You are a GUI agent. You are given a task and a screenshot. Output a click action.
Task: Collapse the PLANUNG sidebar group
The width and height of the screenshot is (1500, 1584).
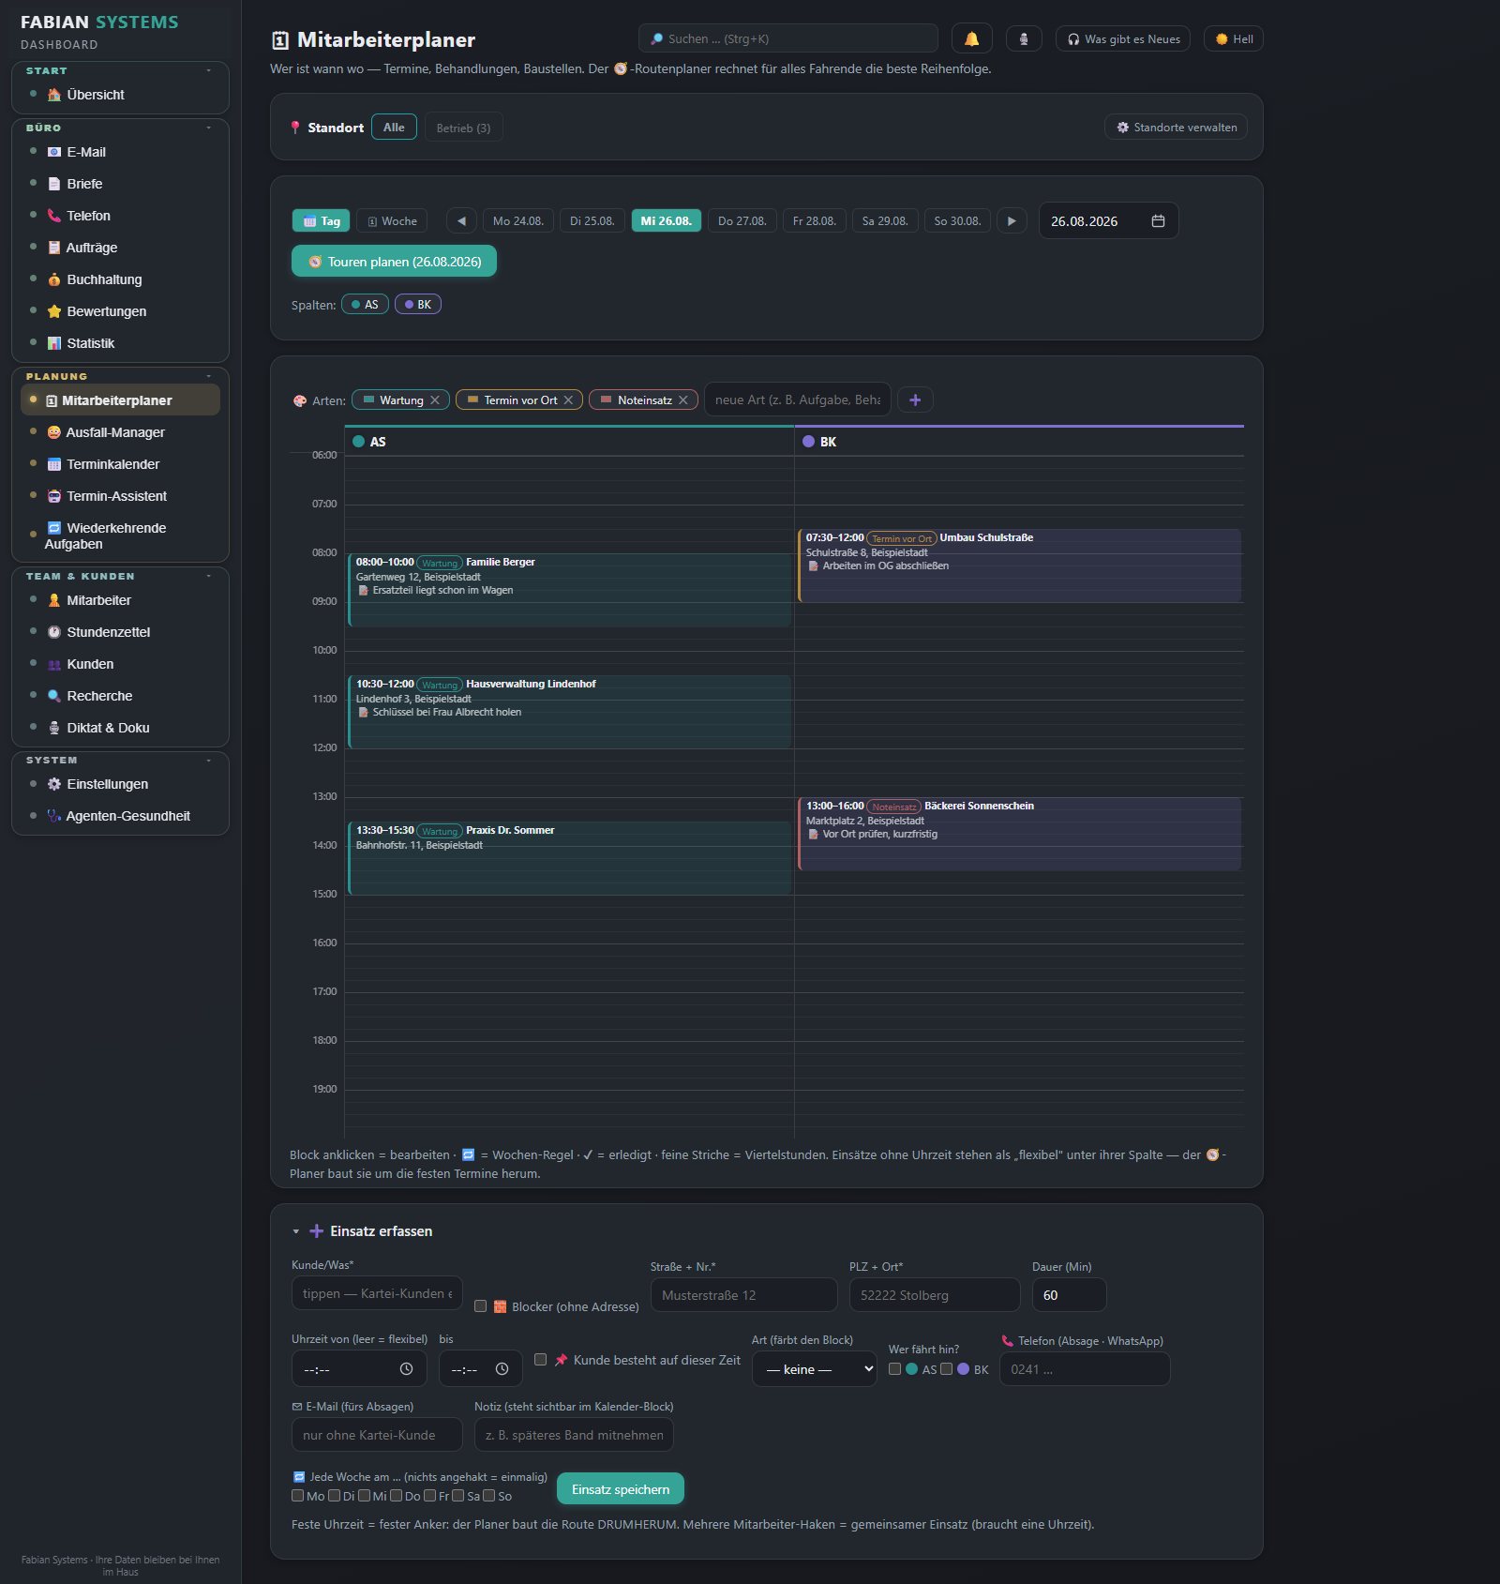208,376
